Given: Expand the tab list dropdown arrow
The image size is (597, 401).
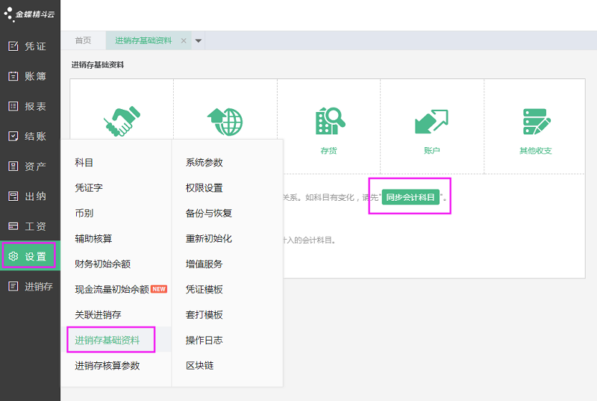Looking at the screenshot, I should pyautogui.click(x=199, y=41).
